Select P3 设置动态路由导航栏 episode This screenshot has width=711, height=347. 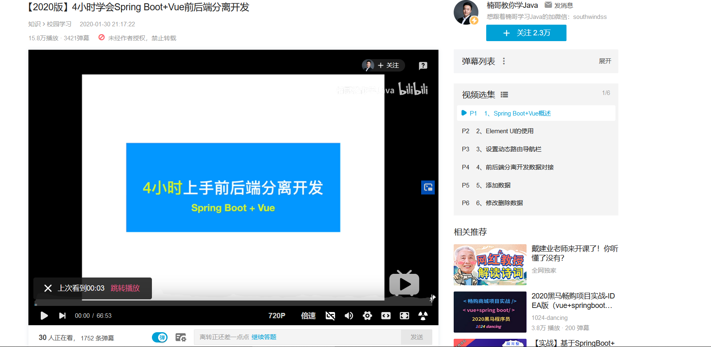(536, 149)
